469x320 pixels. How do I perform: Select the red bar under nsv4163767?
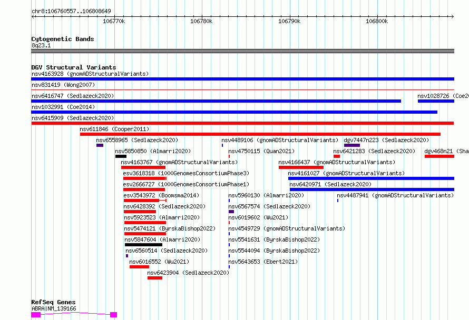tap(143, 167)
